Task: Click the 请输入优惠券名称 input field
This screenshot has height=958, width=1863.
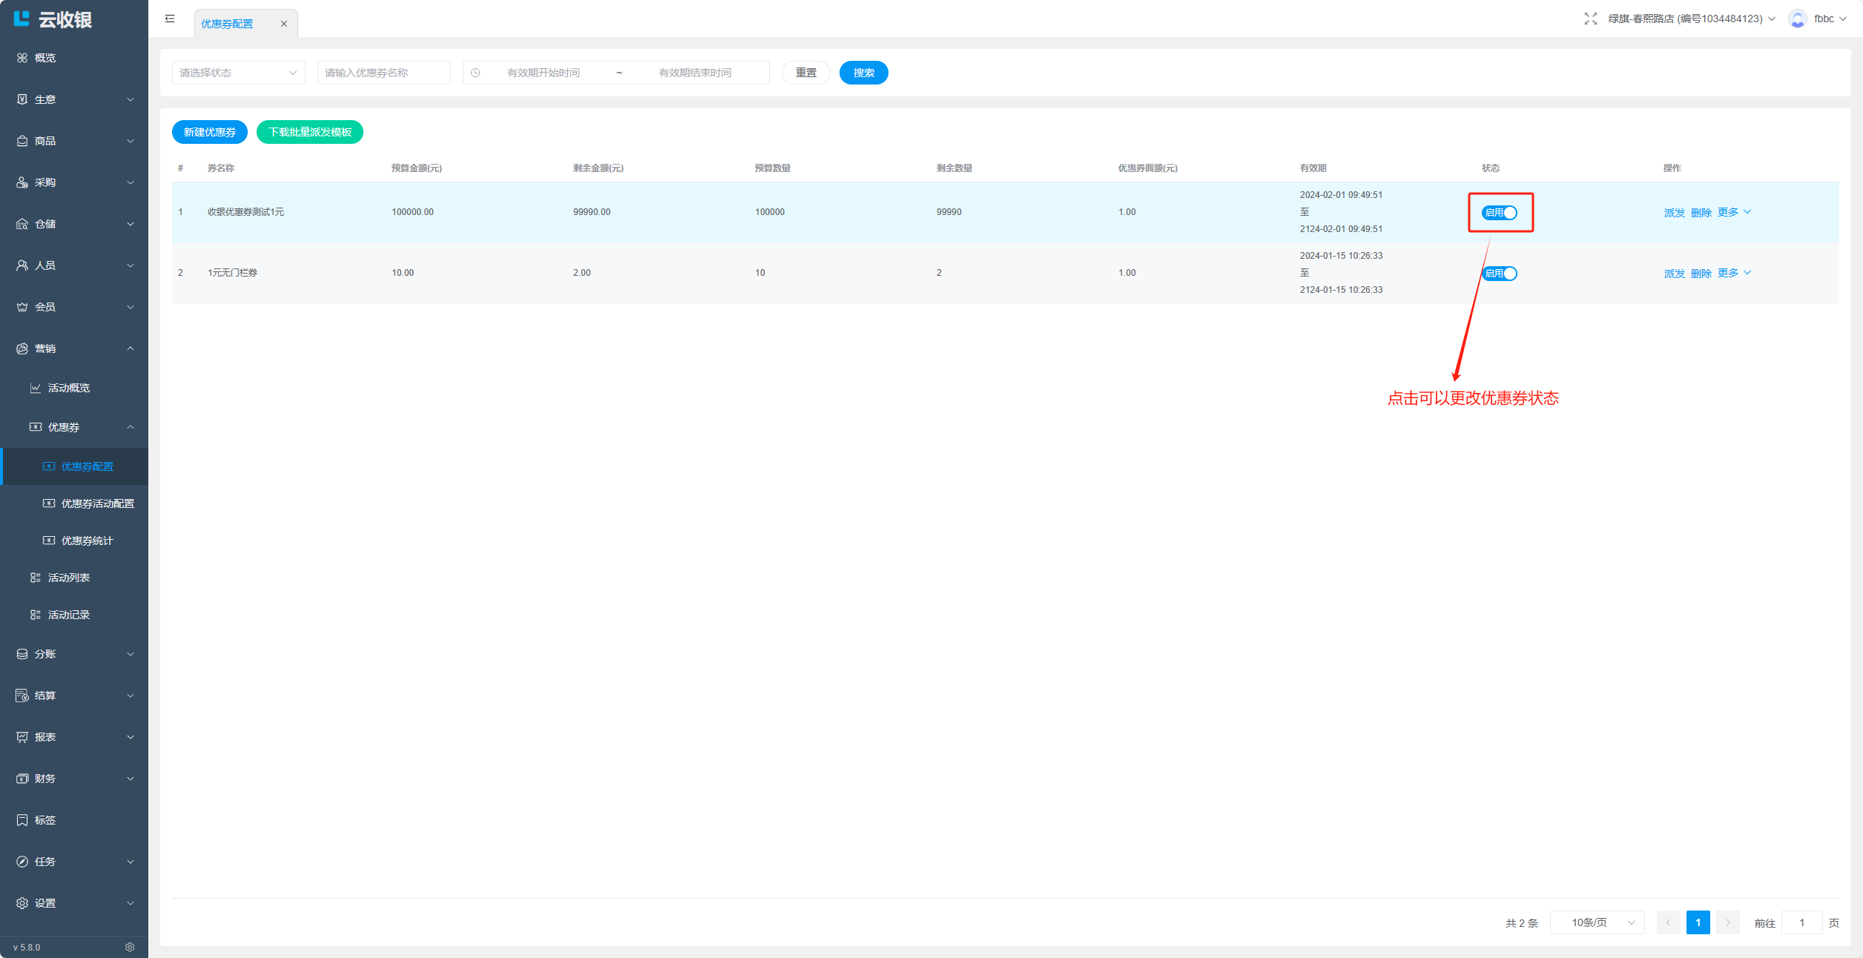Action: [x=383, y=73]
